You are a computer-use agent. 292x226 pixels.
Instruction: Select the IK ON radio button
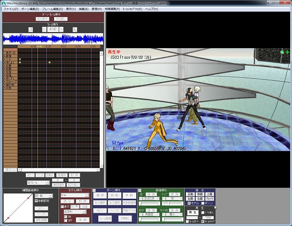(65, 216)
